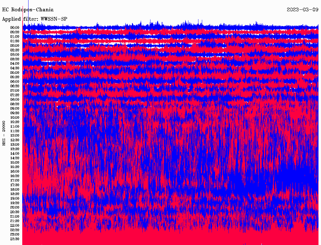Click Applied filter: WWSSN-SP text

(34, 19)
